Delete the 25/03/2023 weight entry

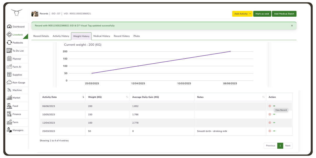(270, 131)
